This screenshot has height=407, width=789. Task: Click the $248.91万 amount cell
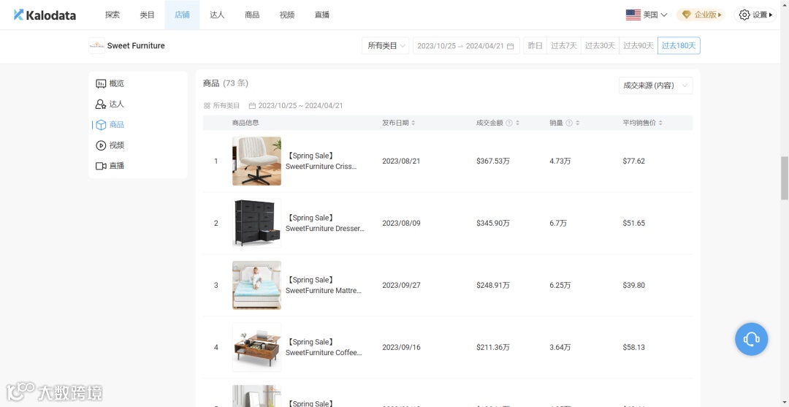pyautogui.click(x=493, y=285)
